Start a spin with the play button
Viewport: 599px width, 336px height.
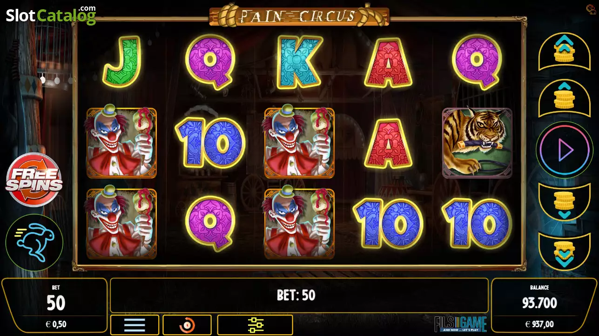565,149
